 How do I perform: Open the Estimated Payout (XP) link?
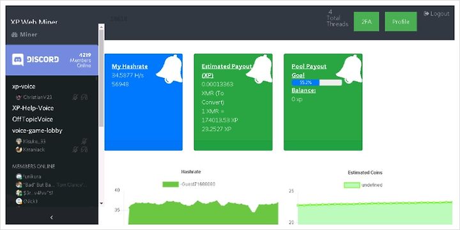pyautogui.click(x=227, y=71)
